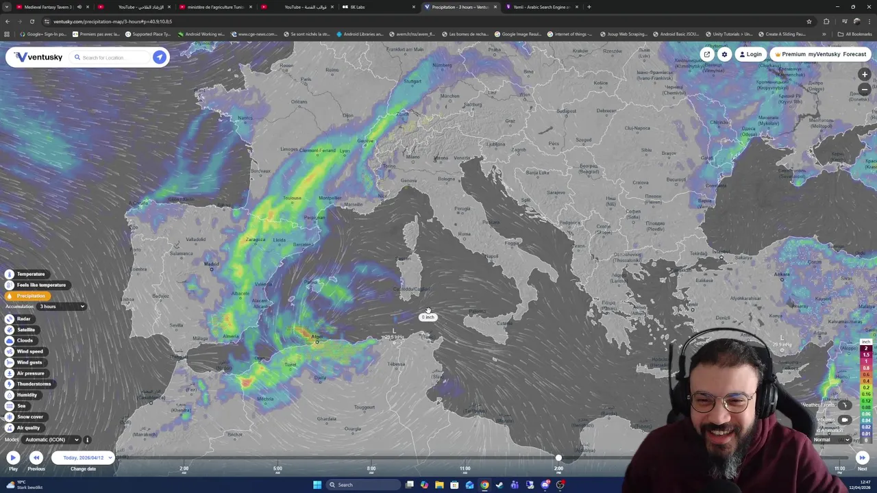Show the Humidity layer

pyautogui.click(x=23, y=395)
